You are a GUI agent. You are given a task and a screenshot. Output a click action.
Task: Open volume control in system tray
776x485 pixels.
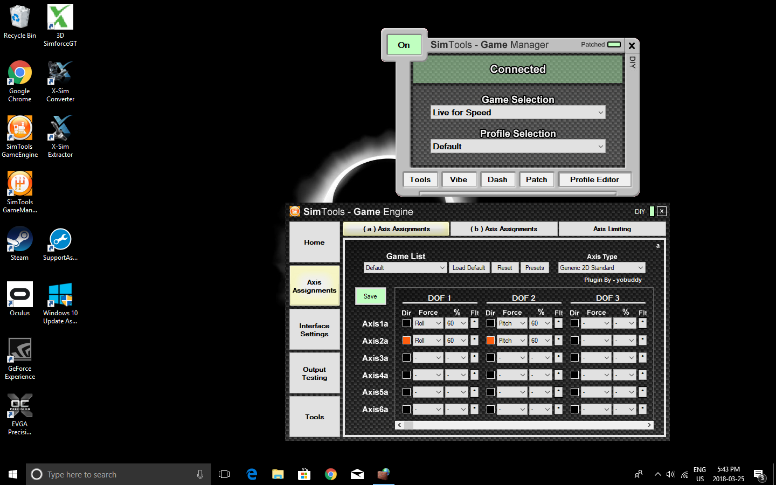coord(670,474)
